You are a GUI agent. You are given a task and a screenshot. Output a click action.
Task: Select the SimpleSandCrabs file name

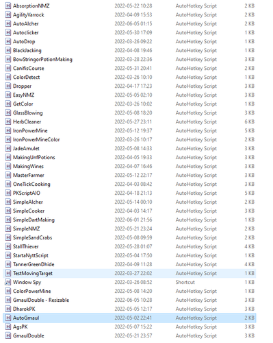click(32, 237)
